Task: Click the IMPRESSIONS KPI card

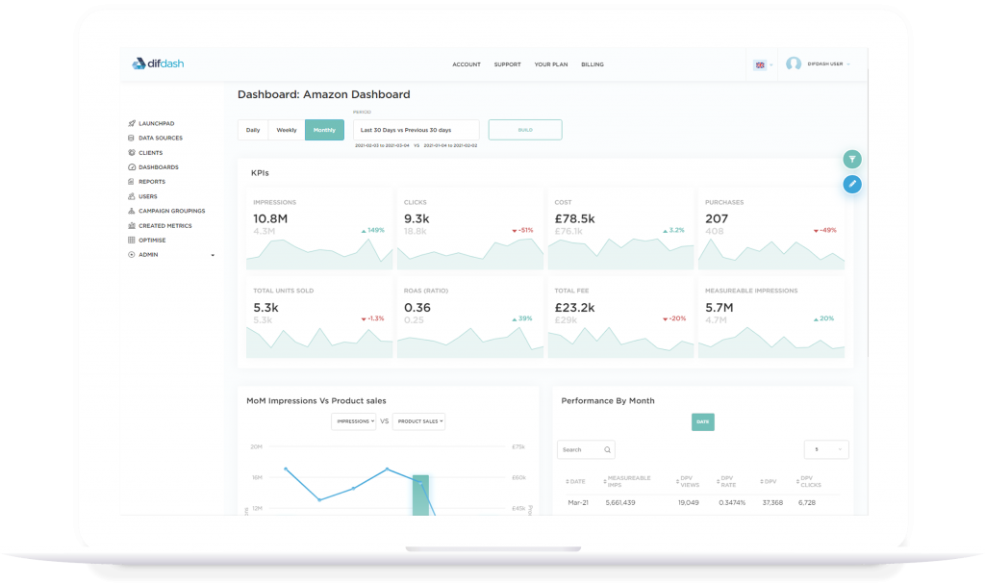Action: [x=319, y=229]
